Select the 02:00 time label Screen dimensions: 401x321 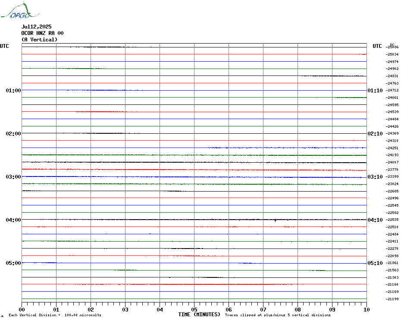pos(13,134)
